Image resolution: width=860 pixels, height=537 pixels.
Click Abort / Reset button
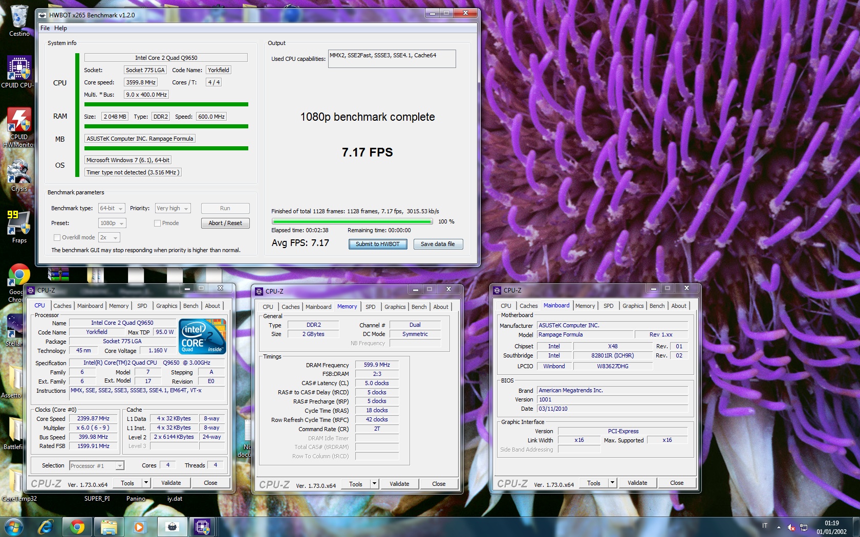click(x=225, y=223)
